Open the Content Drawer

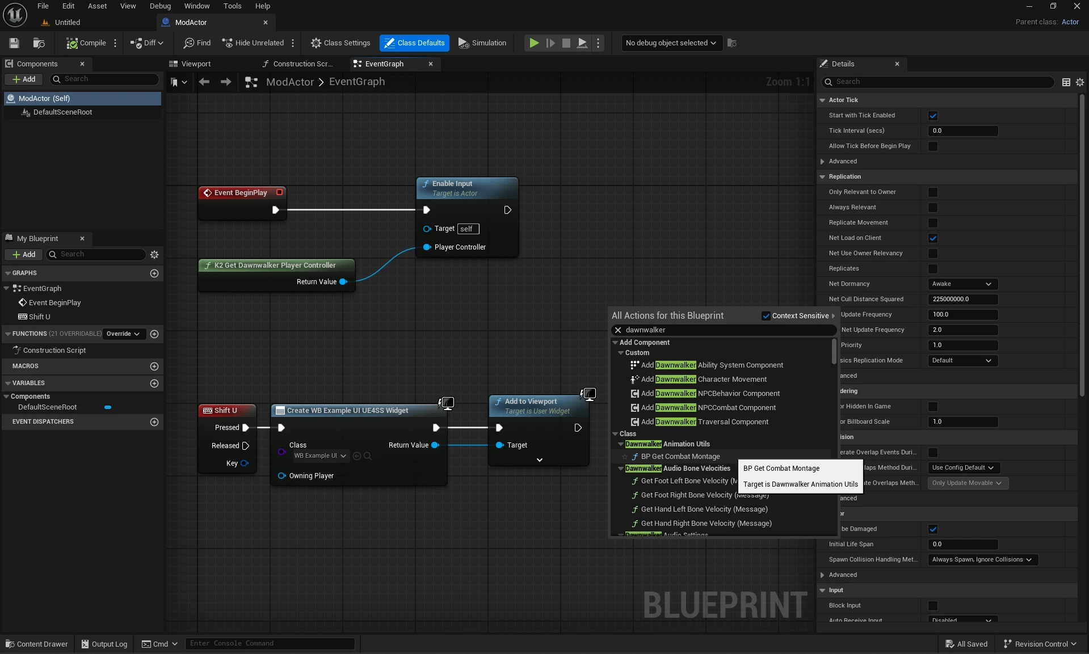click(x=37, y=644)
